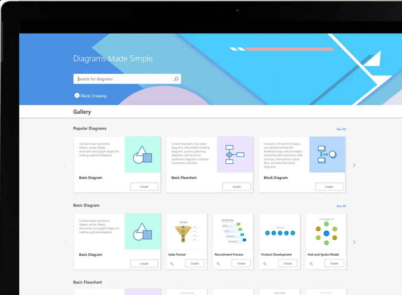Click the left arrow in Basic Diagram row

(66, 242)
